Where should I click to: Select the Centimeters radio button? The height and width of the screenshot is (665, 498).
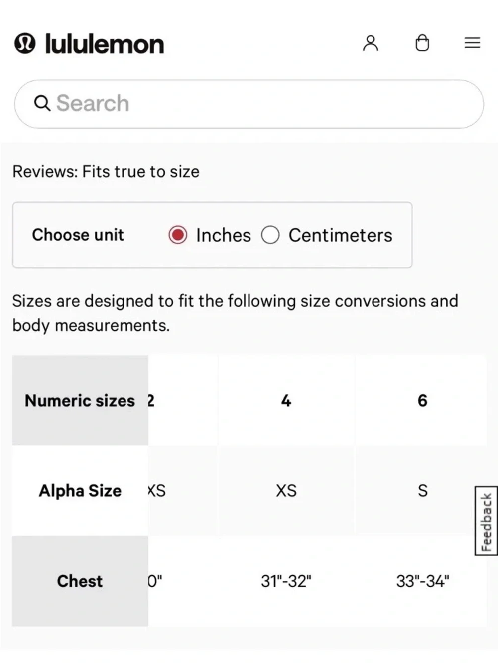point(270,235)
